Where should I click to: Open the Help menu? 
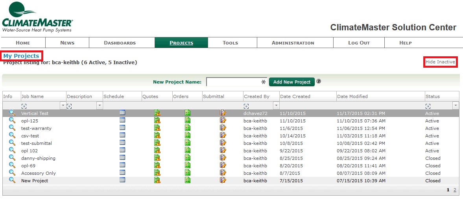[x=406, y=43]
